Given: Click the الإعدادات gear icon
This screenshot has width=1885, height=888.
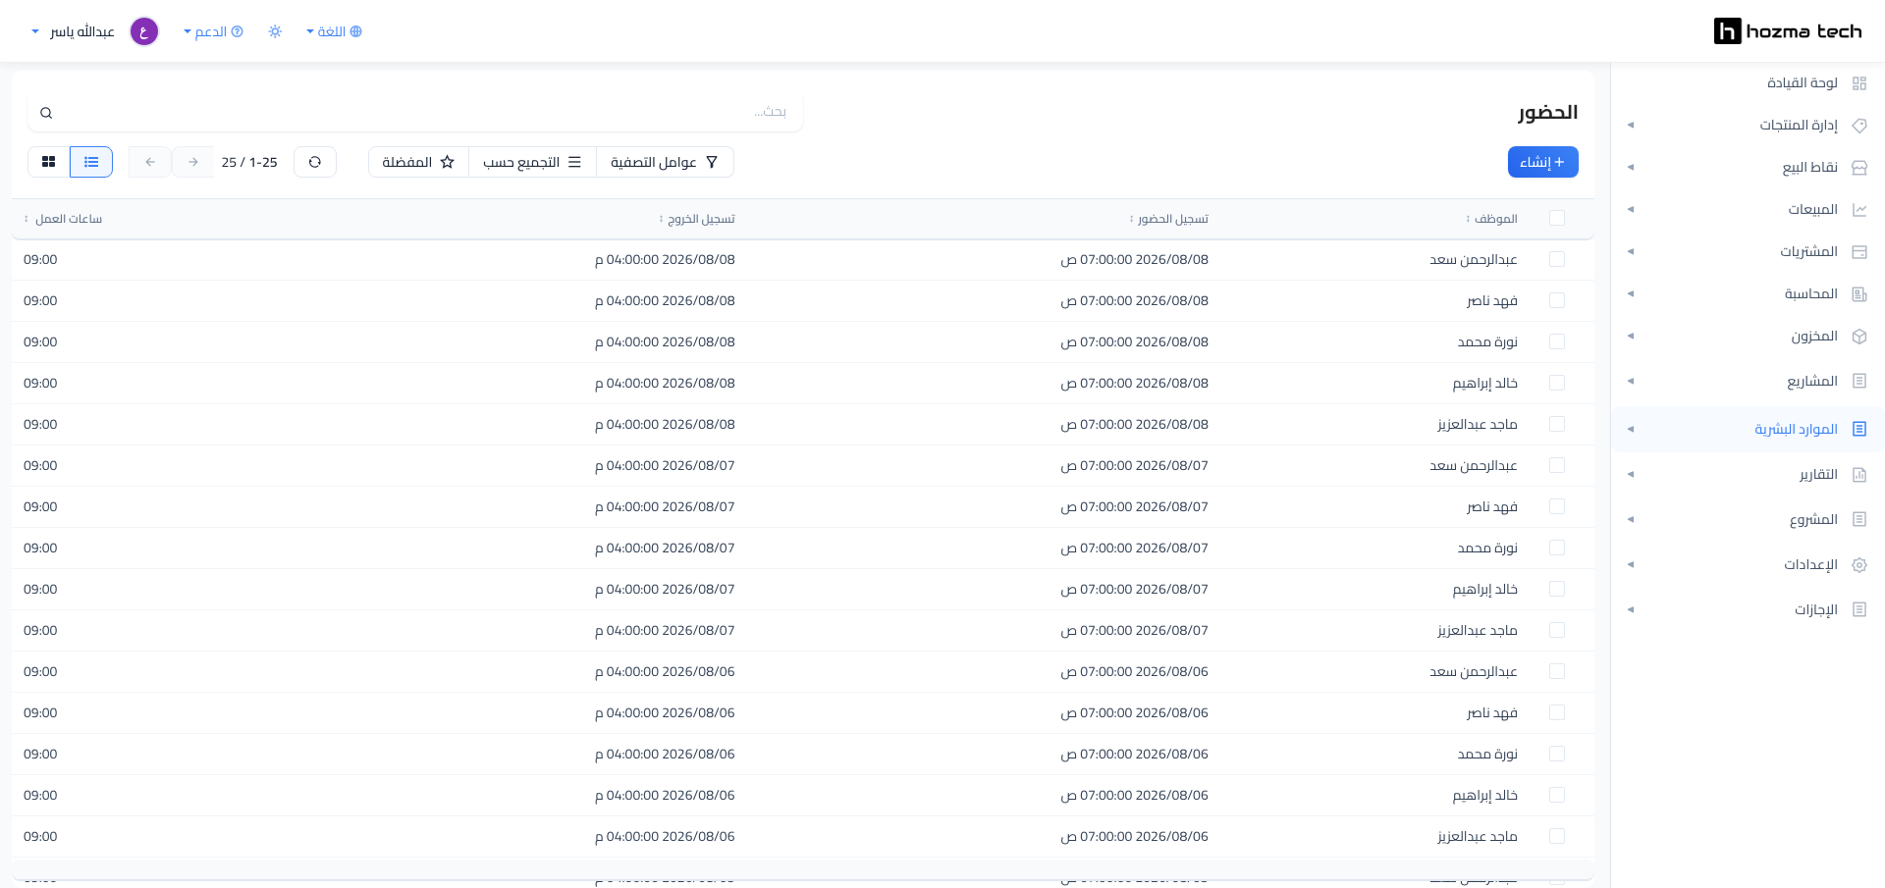Looking at the screenshot, I should (x=1858, y=565).
